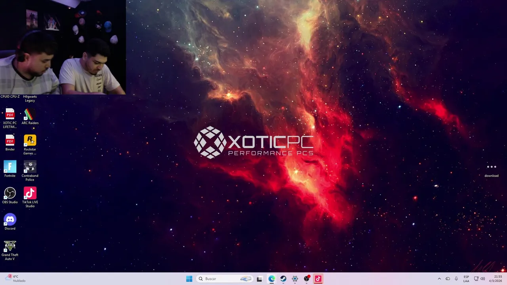Click the OneDrive cloud tray icon
This screenshot has height=285, width=507.
point(448,279)
